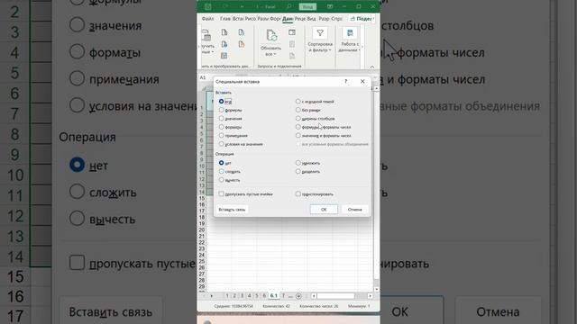Select 'примечания' radio in the centered Excel dialog

tap(221, 135)
